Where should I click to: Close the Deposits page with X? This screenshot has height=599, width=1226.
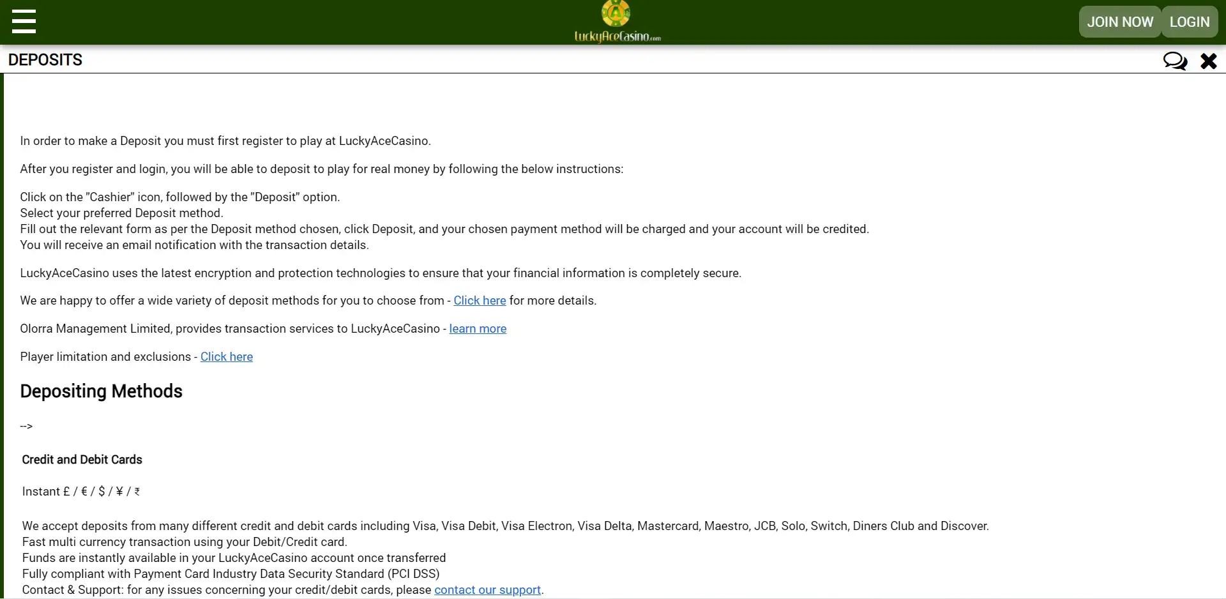click(1208, 61)
